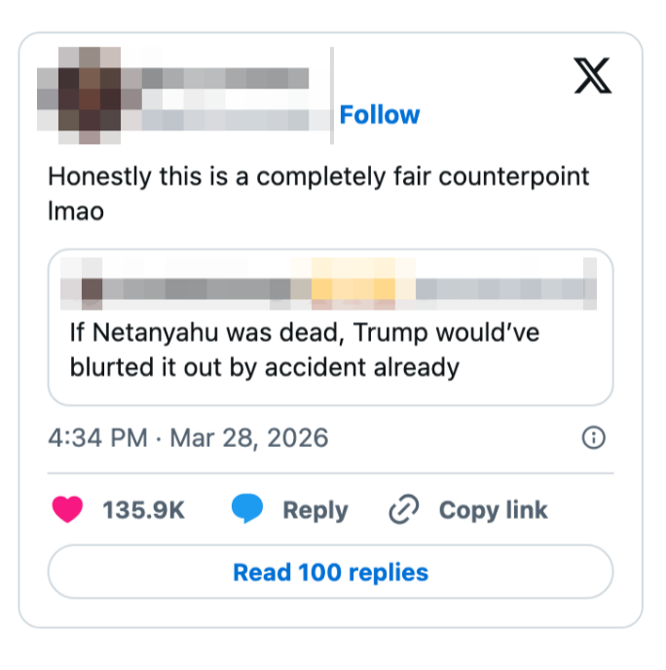Click the "Reply" text label
Screen dimensions: 666x670
(x=314, y=510)
